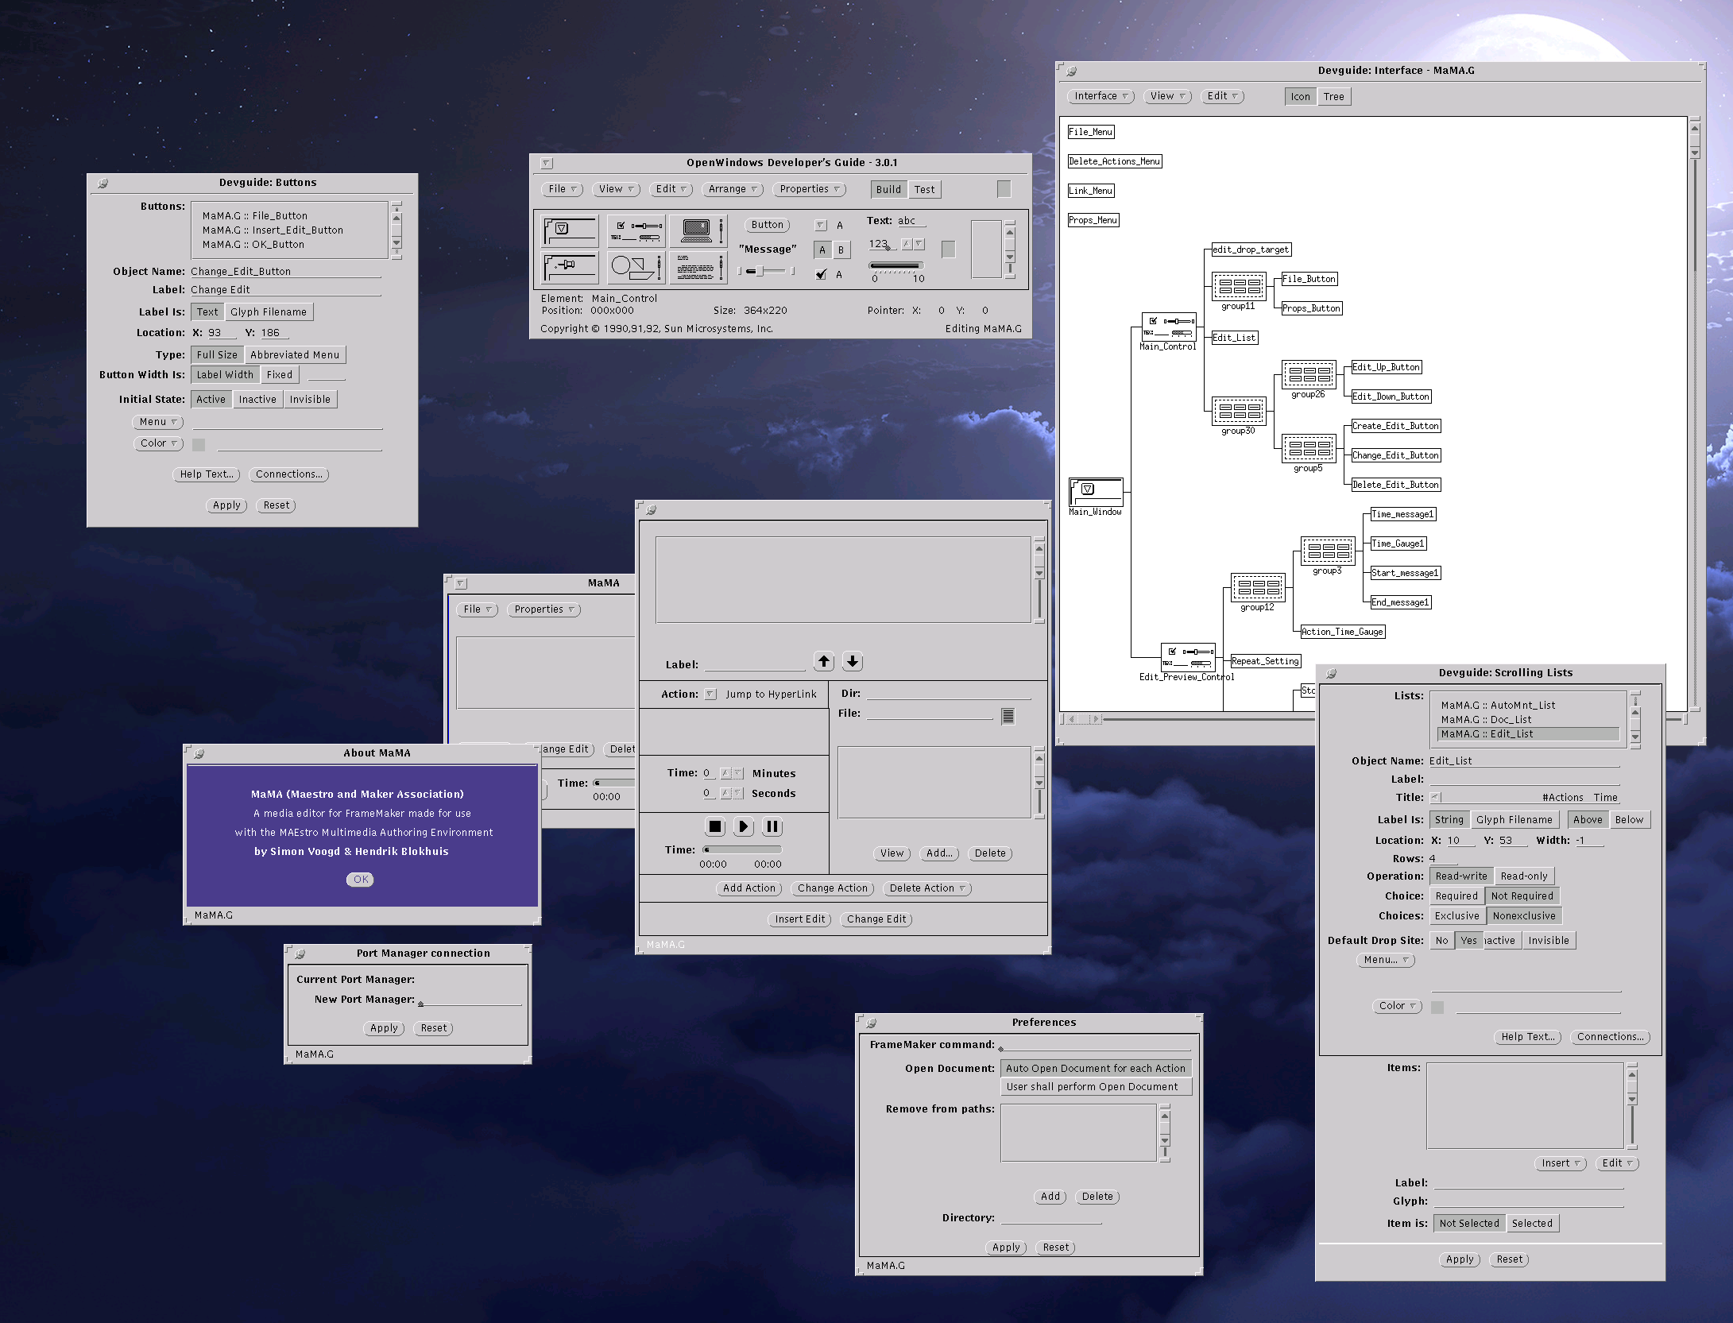
Task: Choose the terminal pane palette icon
Action: click(697, 231)
